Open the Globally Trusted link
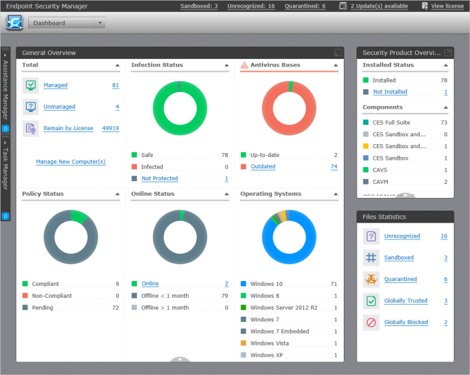The height and width of the screenshot is (375, 470). coord(406,301)
